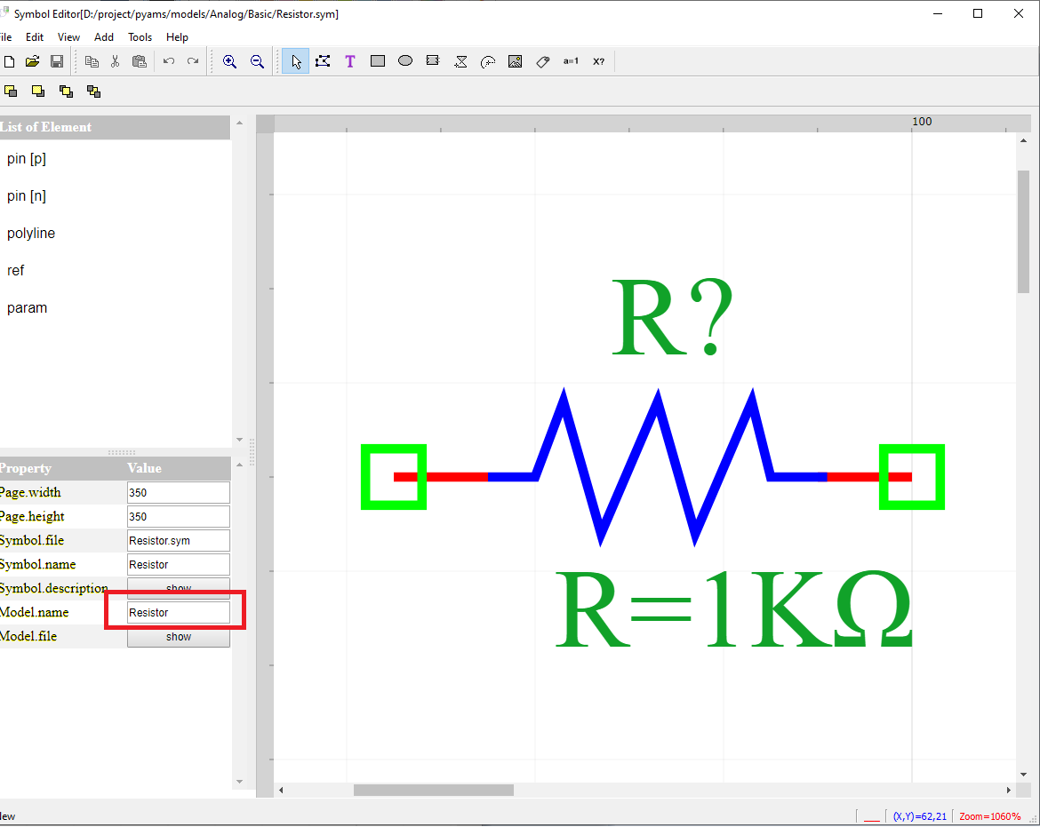
Task: Click the Symbol.file value field
Action: [179, 540]
